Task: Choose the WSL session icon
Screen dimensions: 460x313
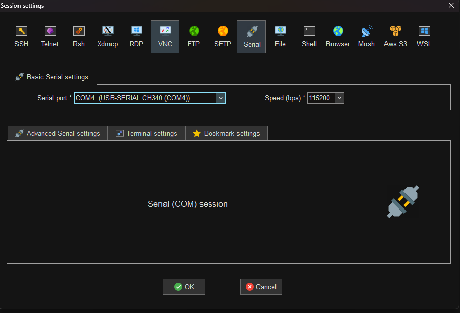Action: pos(424,37)
